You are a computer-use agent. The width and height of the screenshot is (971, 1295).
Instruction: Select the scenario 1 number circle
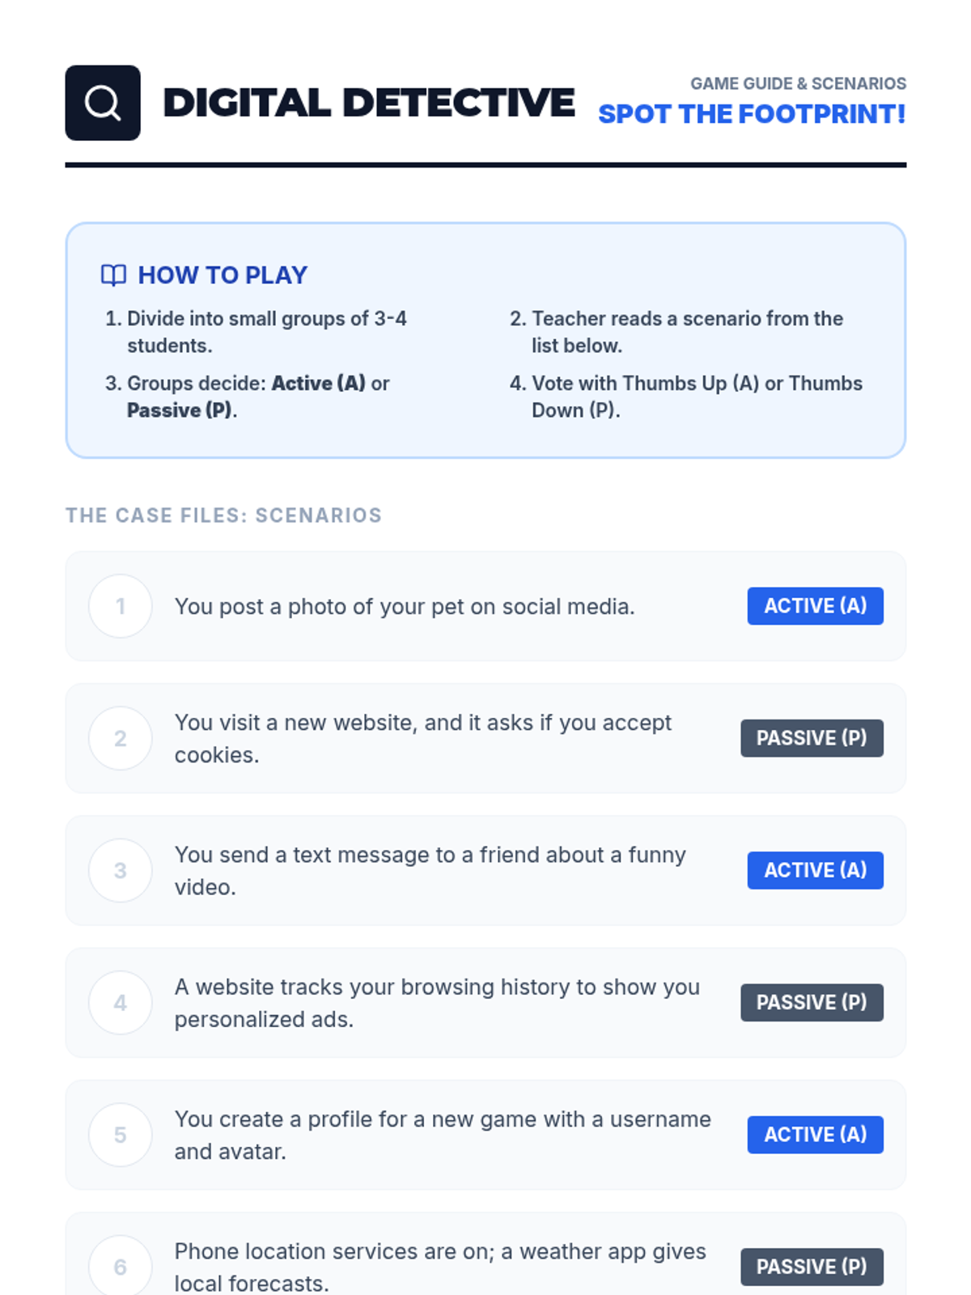click(121, 606)
